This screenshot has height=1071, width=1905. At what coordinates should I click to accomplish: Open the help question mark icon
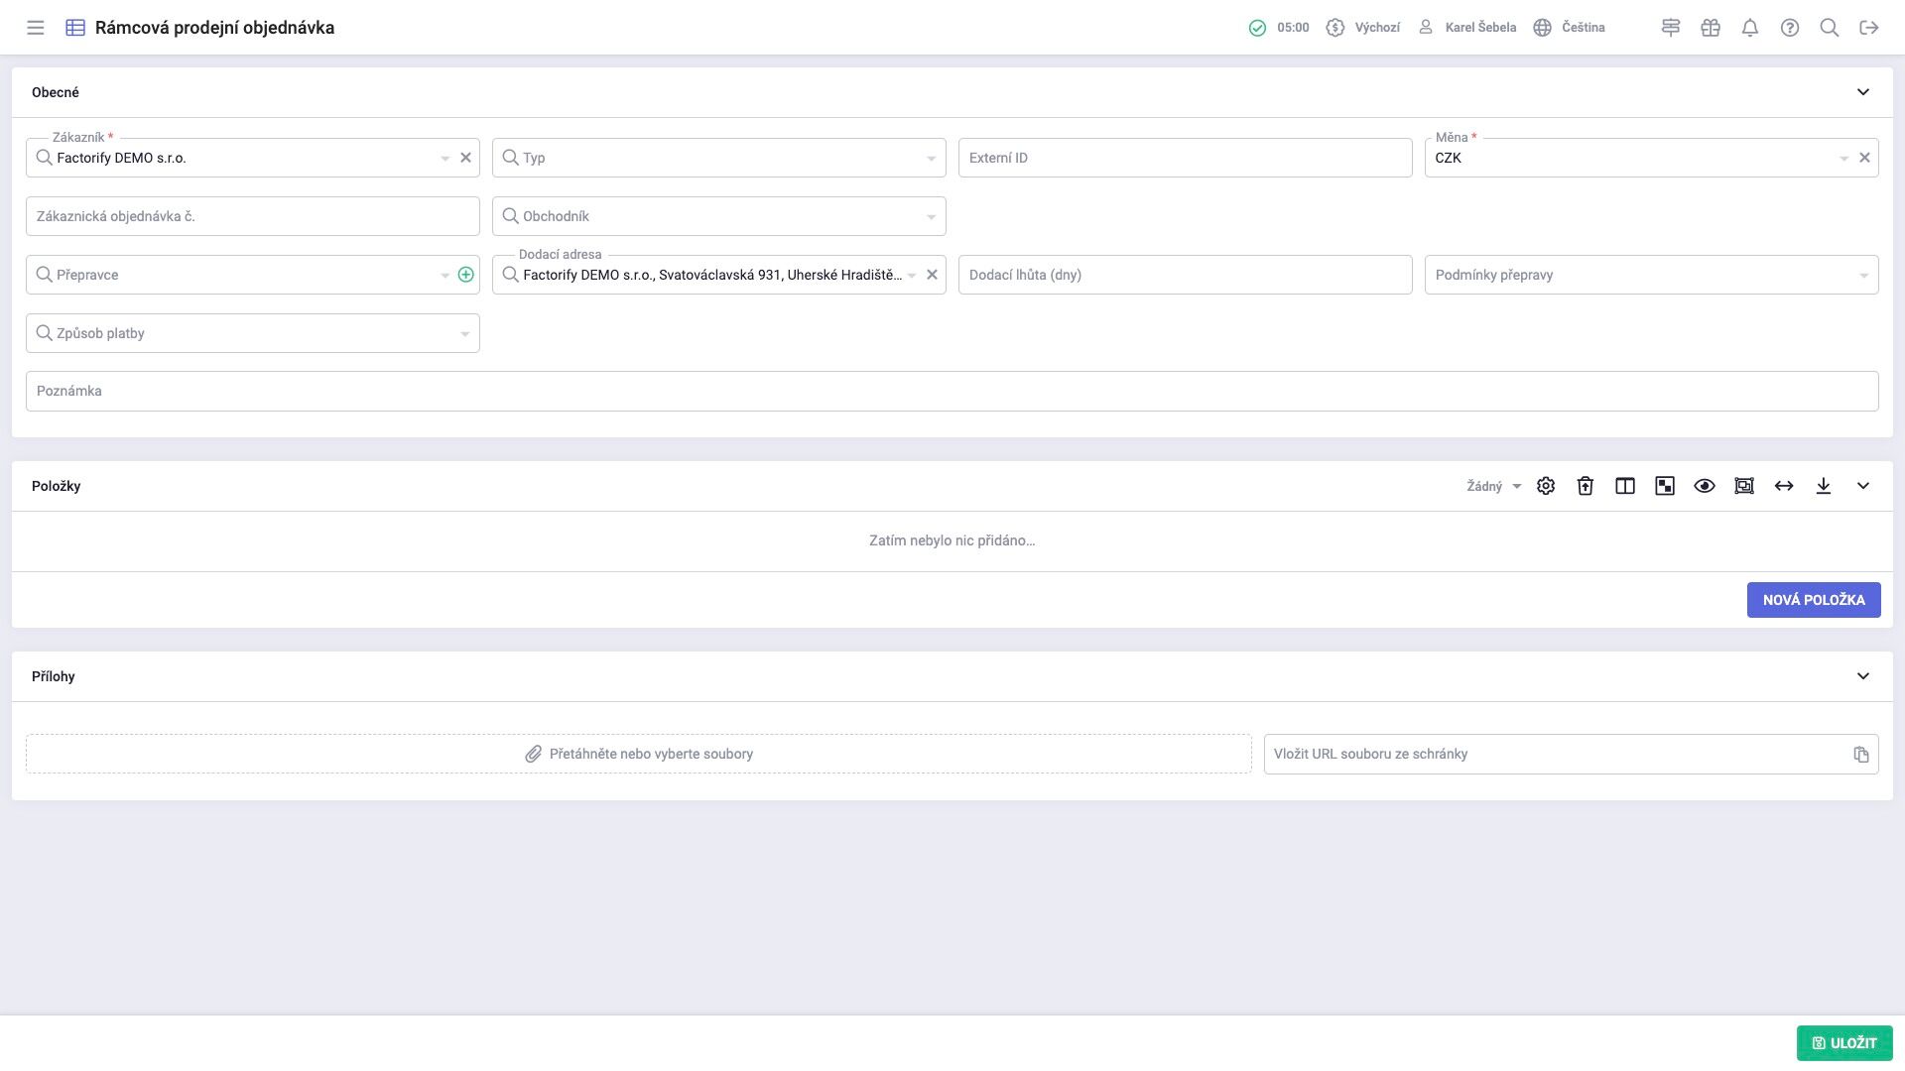[x=1789, y=28]
